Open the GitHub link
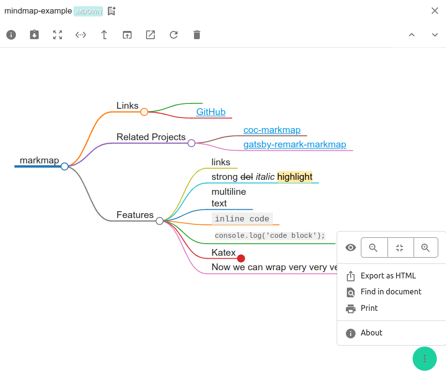The width and height of the screenshot is (446, 378). [x=211, y=112]
